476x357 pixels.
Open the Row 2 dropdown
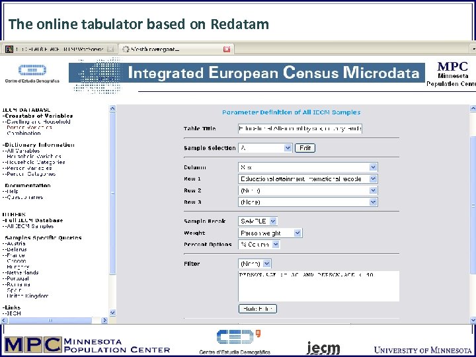(x=308, y=190)
